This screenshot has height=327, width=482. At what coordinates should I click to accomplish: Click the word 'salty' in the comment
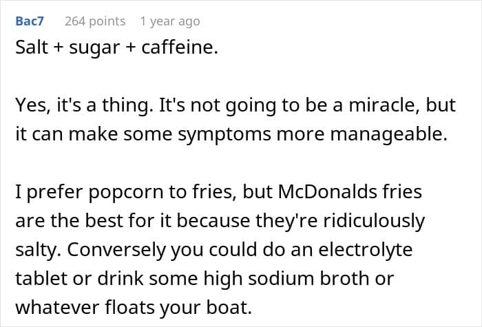tap(36, 250)
